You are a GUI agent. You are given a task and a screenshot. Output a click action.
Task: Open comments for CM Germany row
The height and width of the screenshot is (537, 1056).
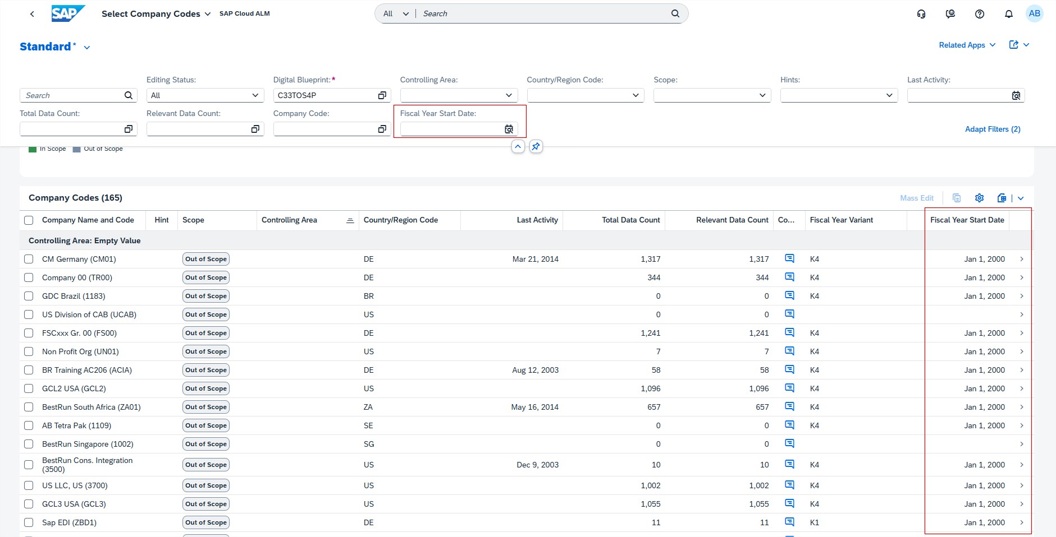tap(789, 259)
